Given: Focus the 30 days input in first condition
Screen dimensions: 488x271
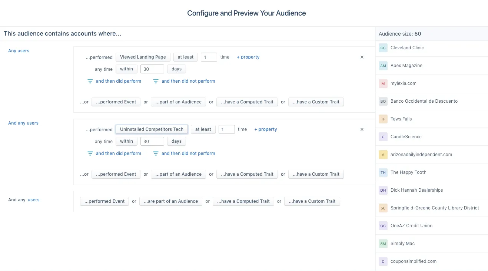Looking at the screenshot, I should pyautogui.click(x=152, y=69).
